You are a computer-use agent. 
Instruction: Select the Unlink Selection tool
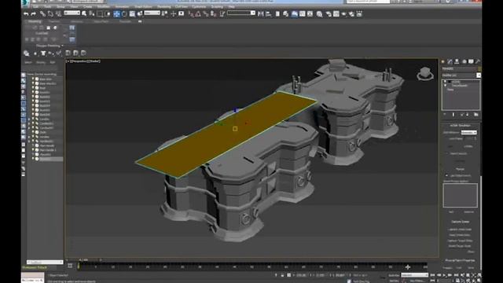point(50,14)
